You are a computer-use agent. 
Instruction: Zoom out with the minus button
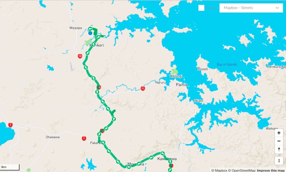(279, 141)
